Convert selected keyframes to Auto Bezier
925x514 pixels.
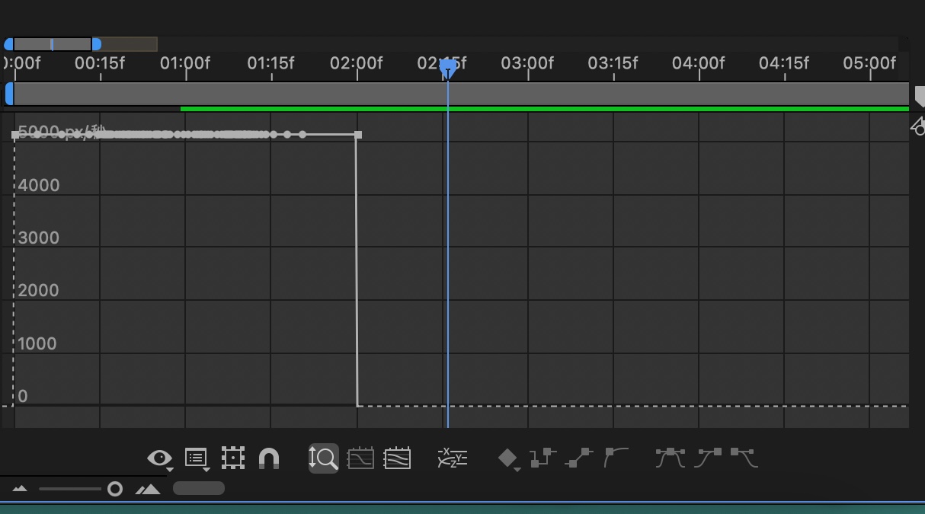pyautogui.click(x=616, y=458)
